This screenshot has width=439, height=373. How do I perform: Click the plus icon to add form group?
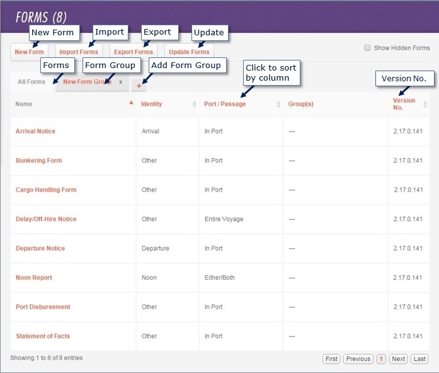pos(139,86)
